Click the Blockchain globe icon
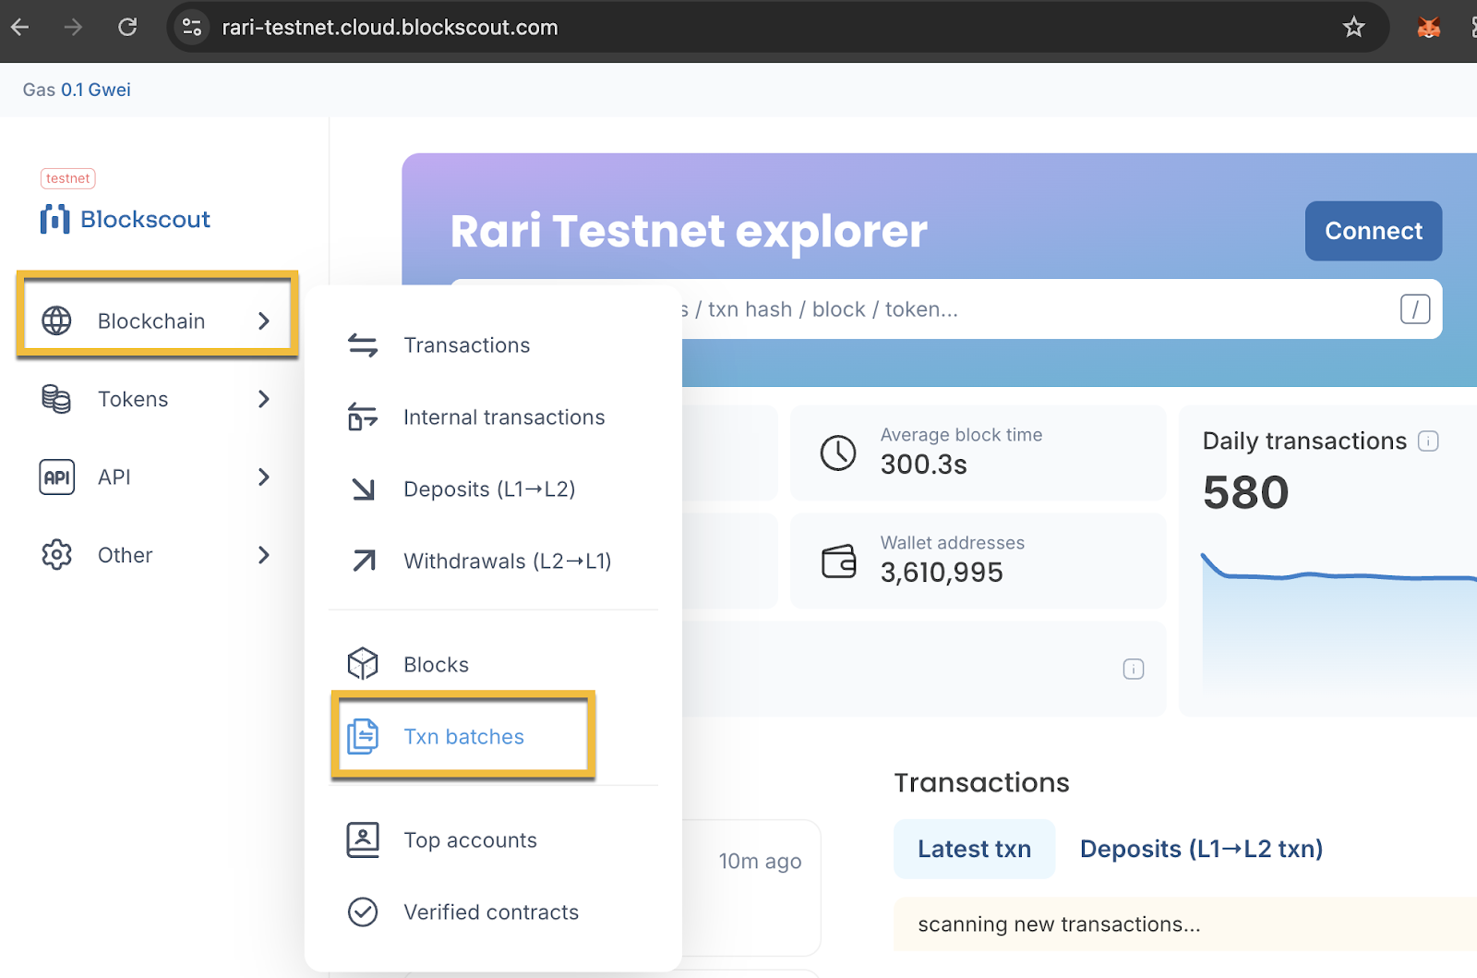This screenshot has height=978, width=1477. (x=56, y=320)
